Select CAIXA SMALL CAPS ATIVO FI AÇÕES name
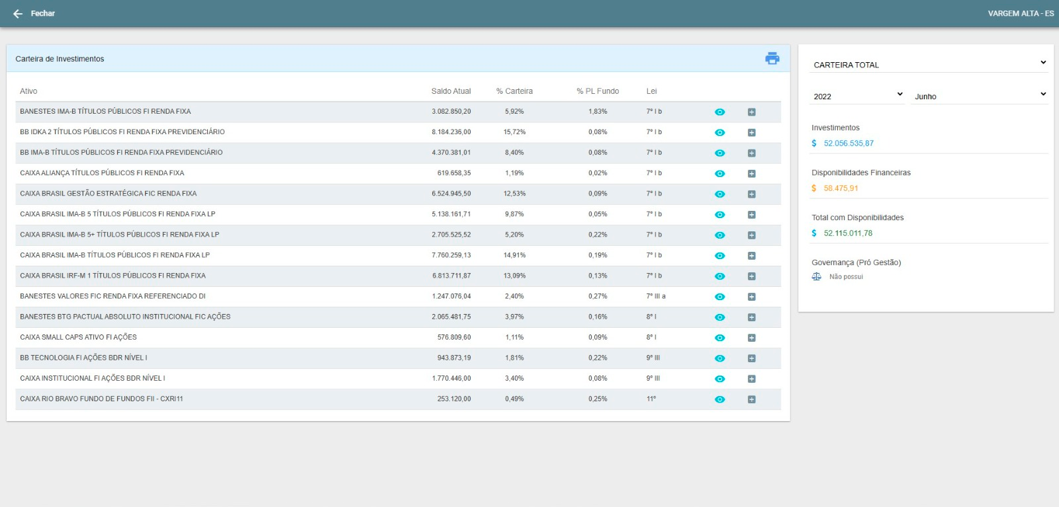Screen dimensions: 1059x507 78,337
